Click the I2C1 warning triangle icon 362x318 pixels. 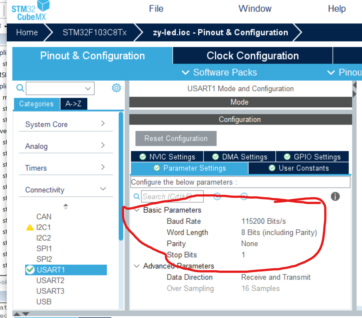pyautogui.click(x=30, y=228)
